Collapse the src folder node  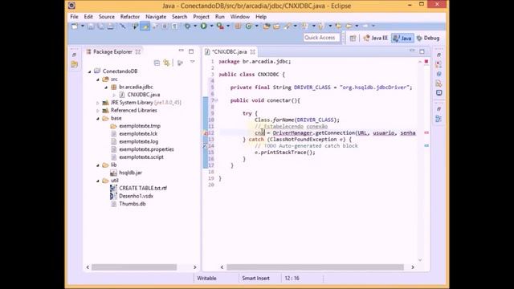(x=98, y=79)
